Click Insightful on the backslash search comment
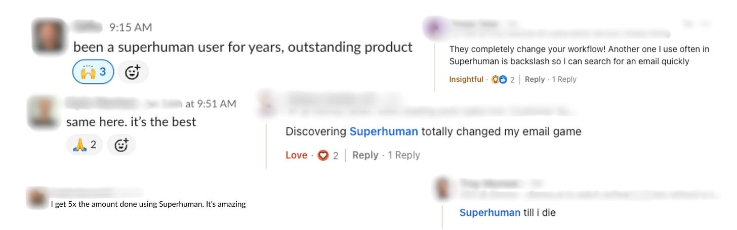 (466, 79)
